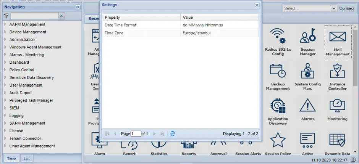Click the Settings refresh icon

pos(173,133)
